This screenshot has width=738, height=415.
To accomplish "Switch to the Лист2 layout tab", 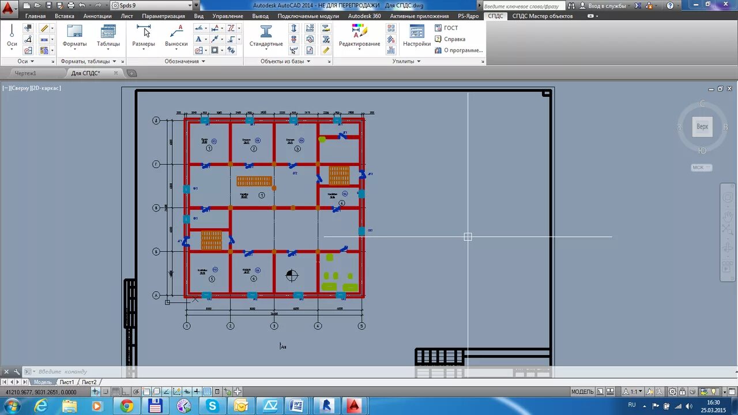I will pos(89,382).
